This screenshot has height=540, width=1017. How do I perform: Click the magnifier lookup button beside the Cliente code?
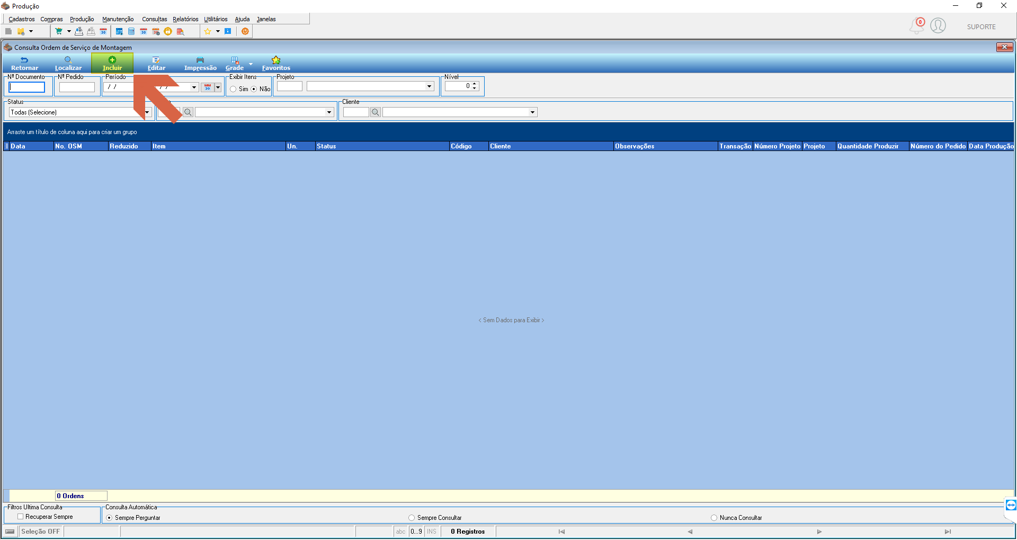tap(376, 112)
